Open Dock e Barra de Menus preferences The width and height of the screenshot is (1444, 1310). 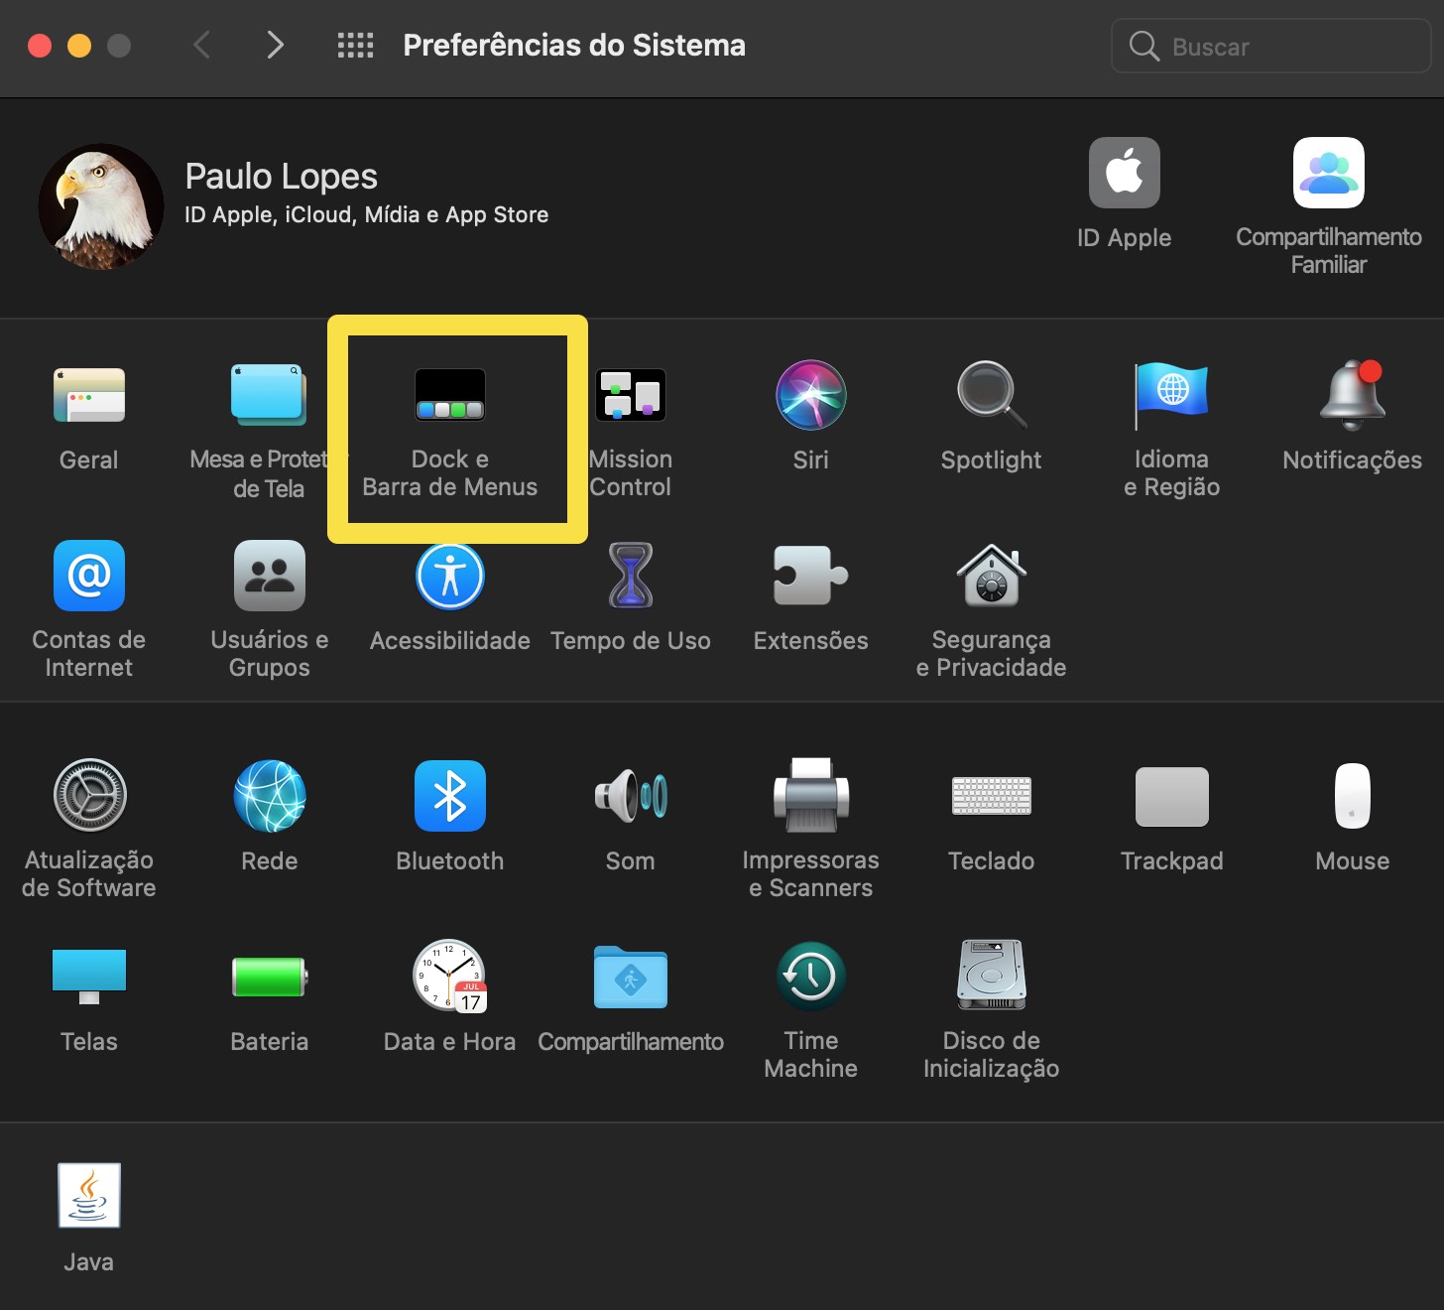pos(449,396)
